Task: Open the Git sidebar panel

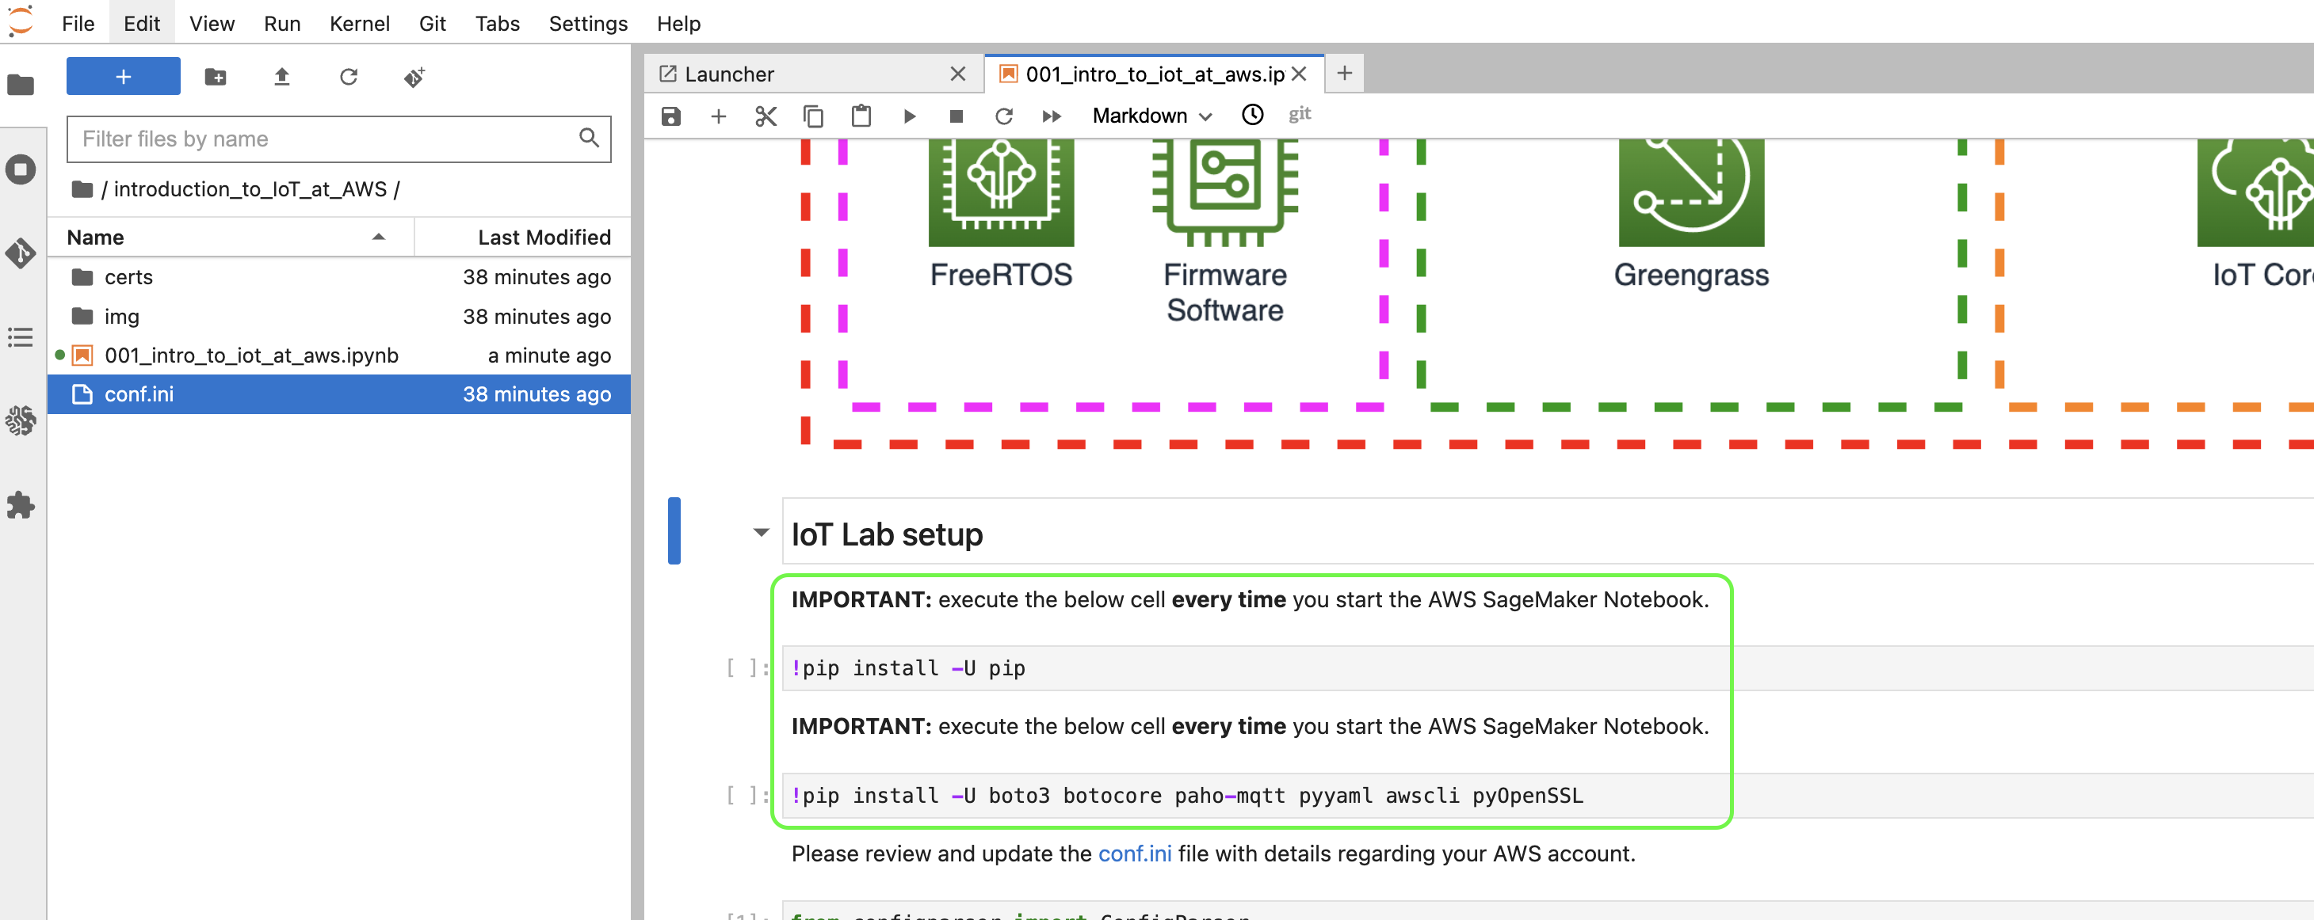Action: pyautogui.click(x=21, y=253)
